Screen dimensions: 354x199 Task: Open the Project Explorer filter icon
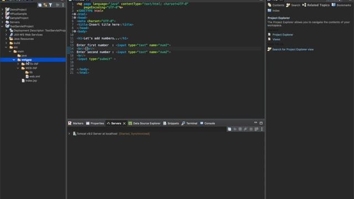(x=50, y=5)
